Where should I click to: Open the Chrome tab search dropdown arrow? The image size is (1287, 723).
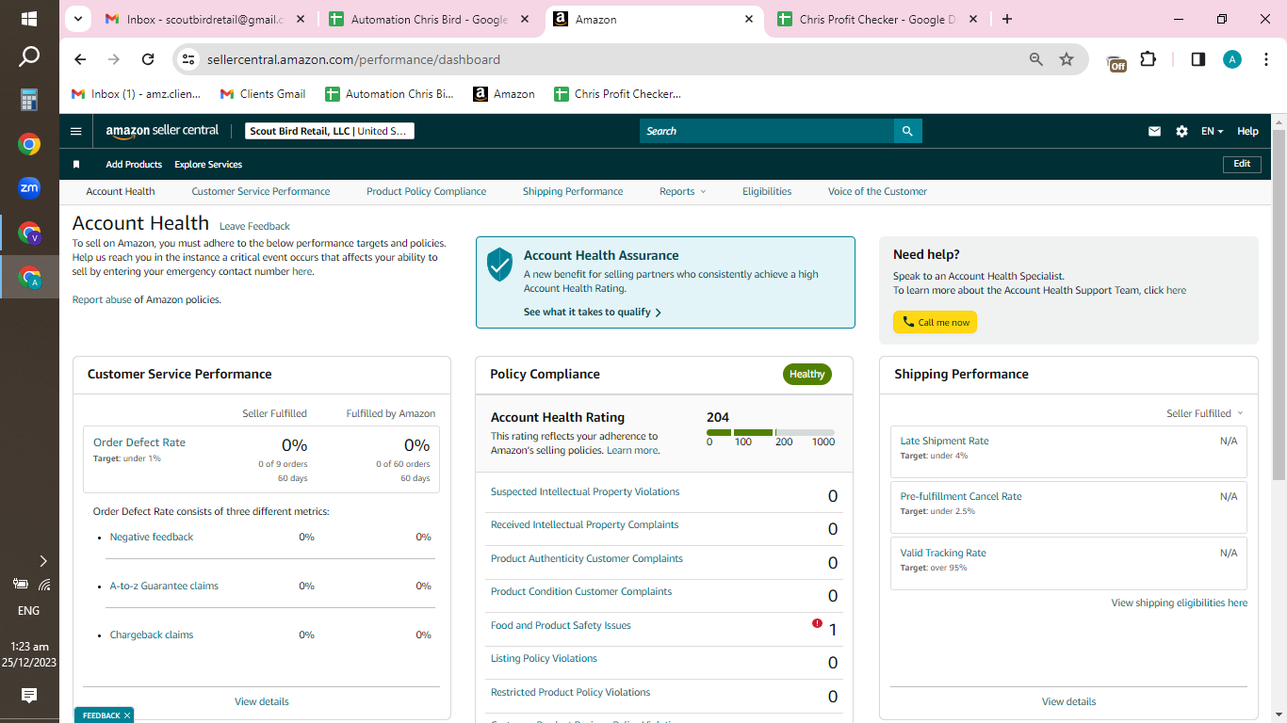pyautogui.click(x=78, y=19)
